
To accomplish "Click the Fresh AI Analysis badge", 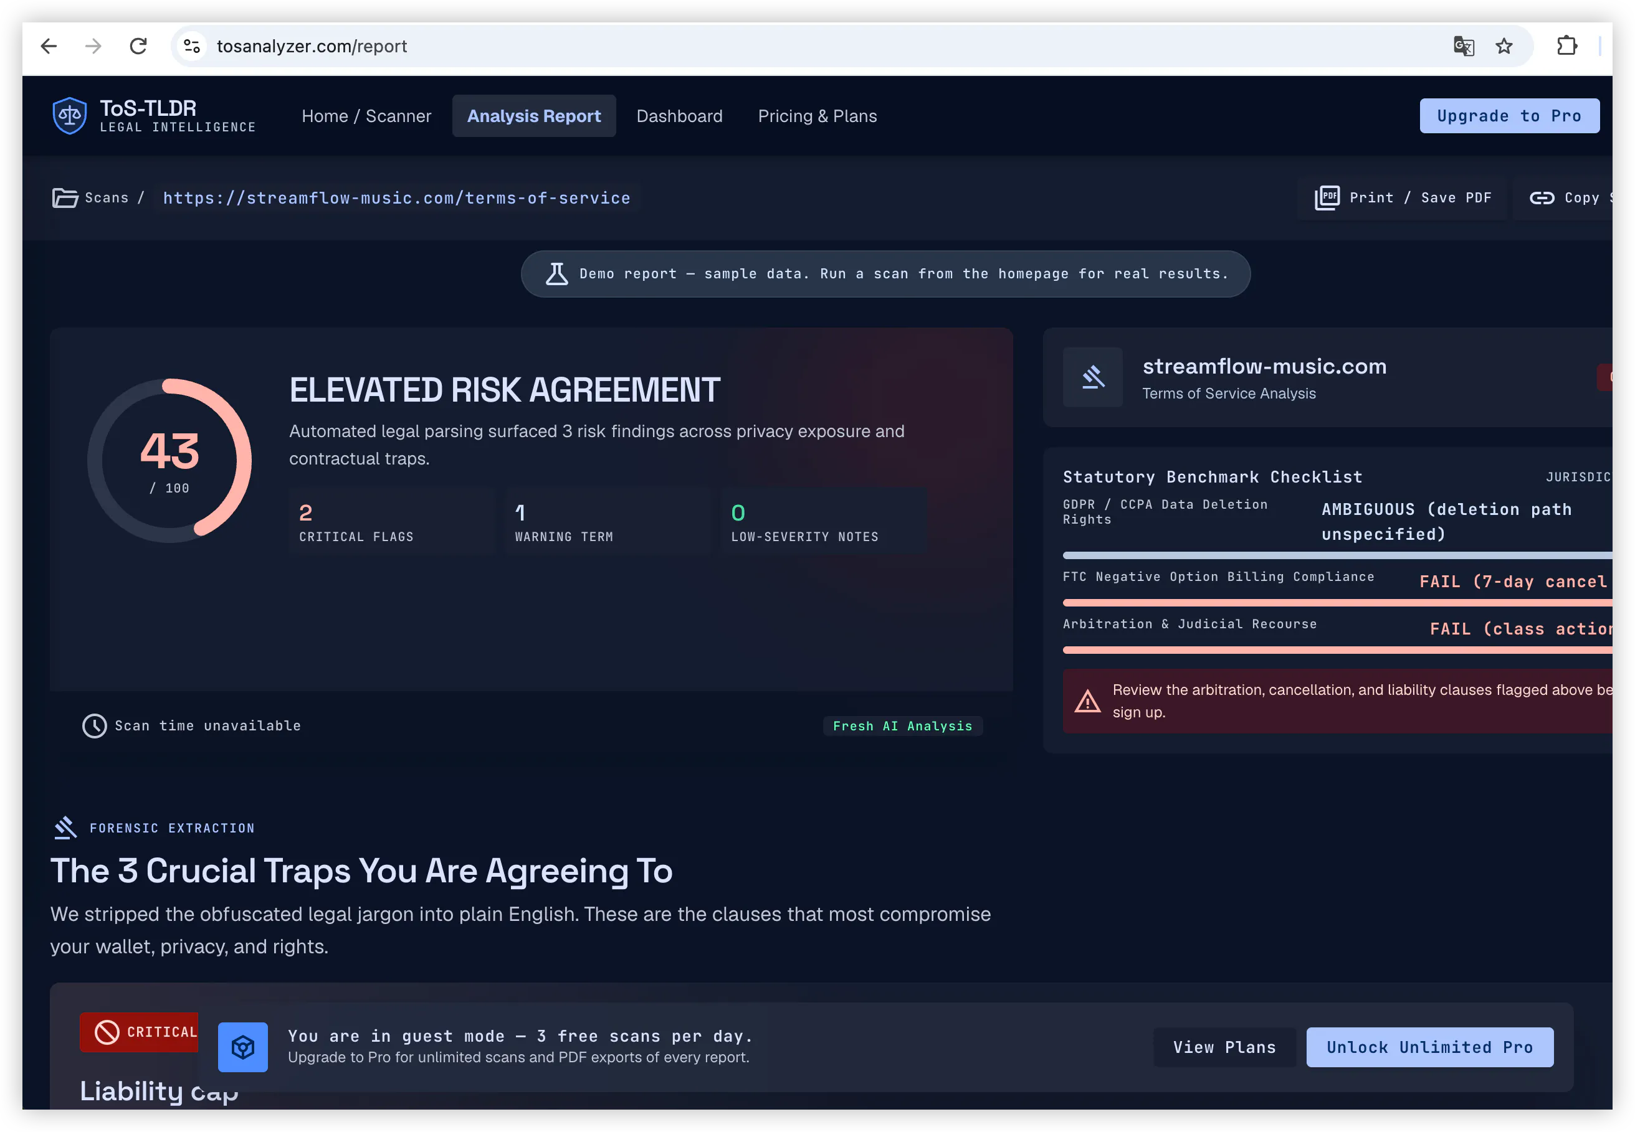I will [902, 725].
